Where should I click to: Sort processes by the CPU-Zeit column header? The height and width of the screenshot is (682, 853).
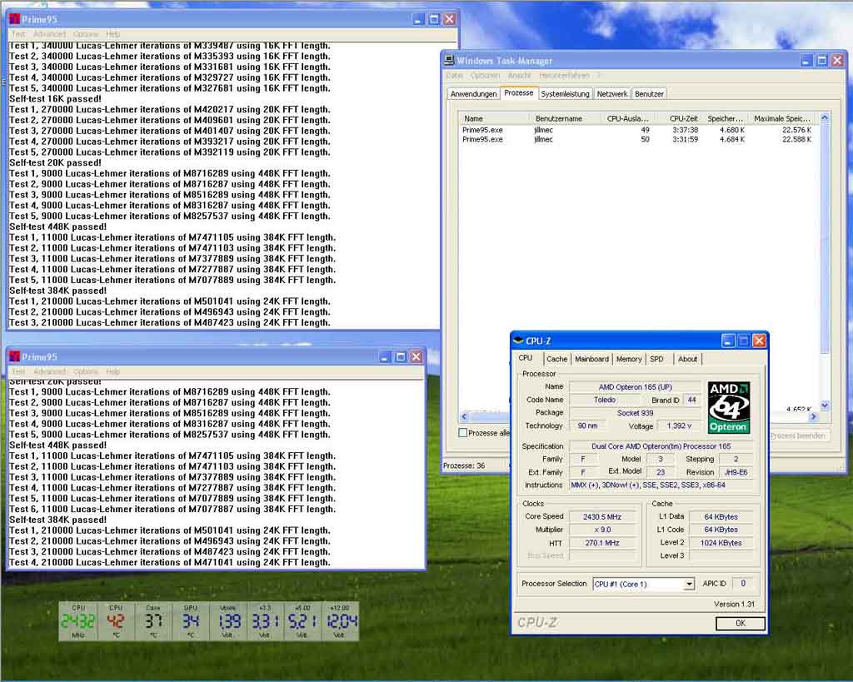(x=679, y=118)
